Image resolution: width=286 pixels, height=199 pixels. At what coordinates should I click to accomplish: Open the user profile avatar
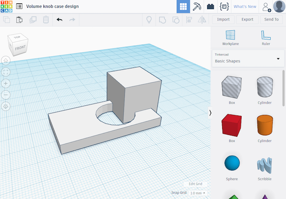[279, 6]
